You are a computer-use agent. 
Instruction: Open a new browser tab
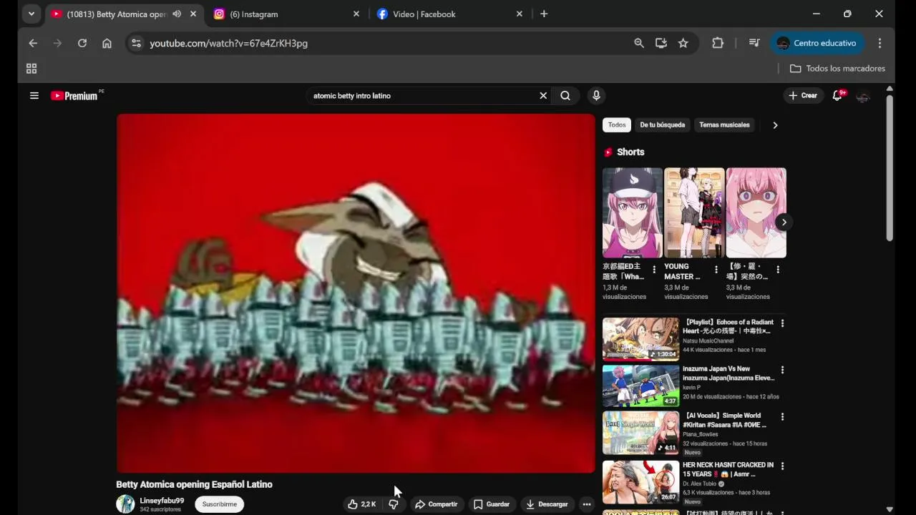[544, 14]
